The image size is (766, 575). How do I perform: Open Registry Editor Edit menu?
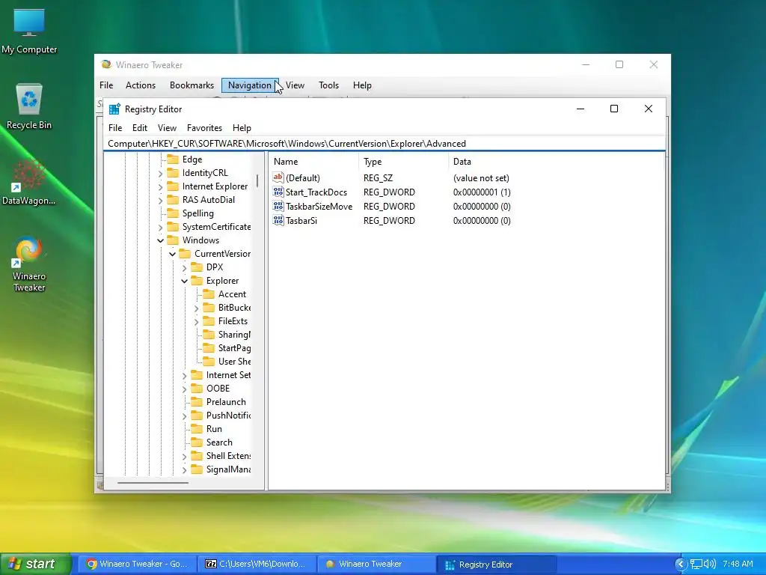tap(140, 127)
